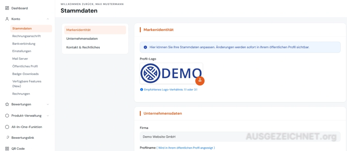Click the Profil-Logo label
This screenshot has height=151, width=347.
(x=148, y=59)
